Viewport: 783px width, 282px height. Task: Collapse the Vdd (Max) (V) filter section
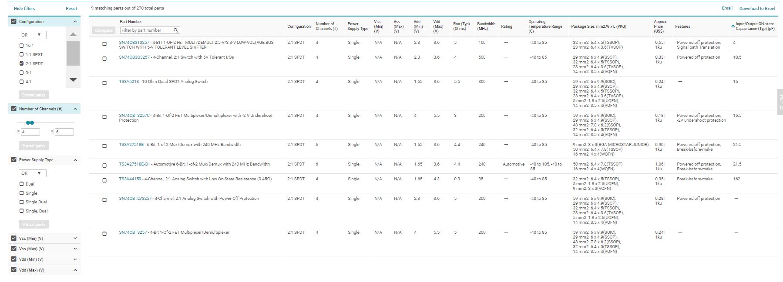(75, 270)
